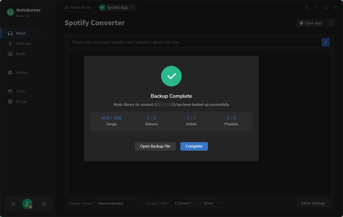
Task: Click the More settings button
Action: [313, 203]
